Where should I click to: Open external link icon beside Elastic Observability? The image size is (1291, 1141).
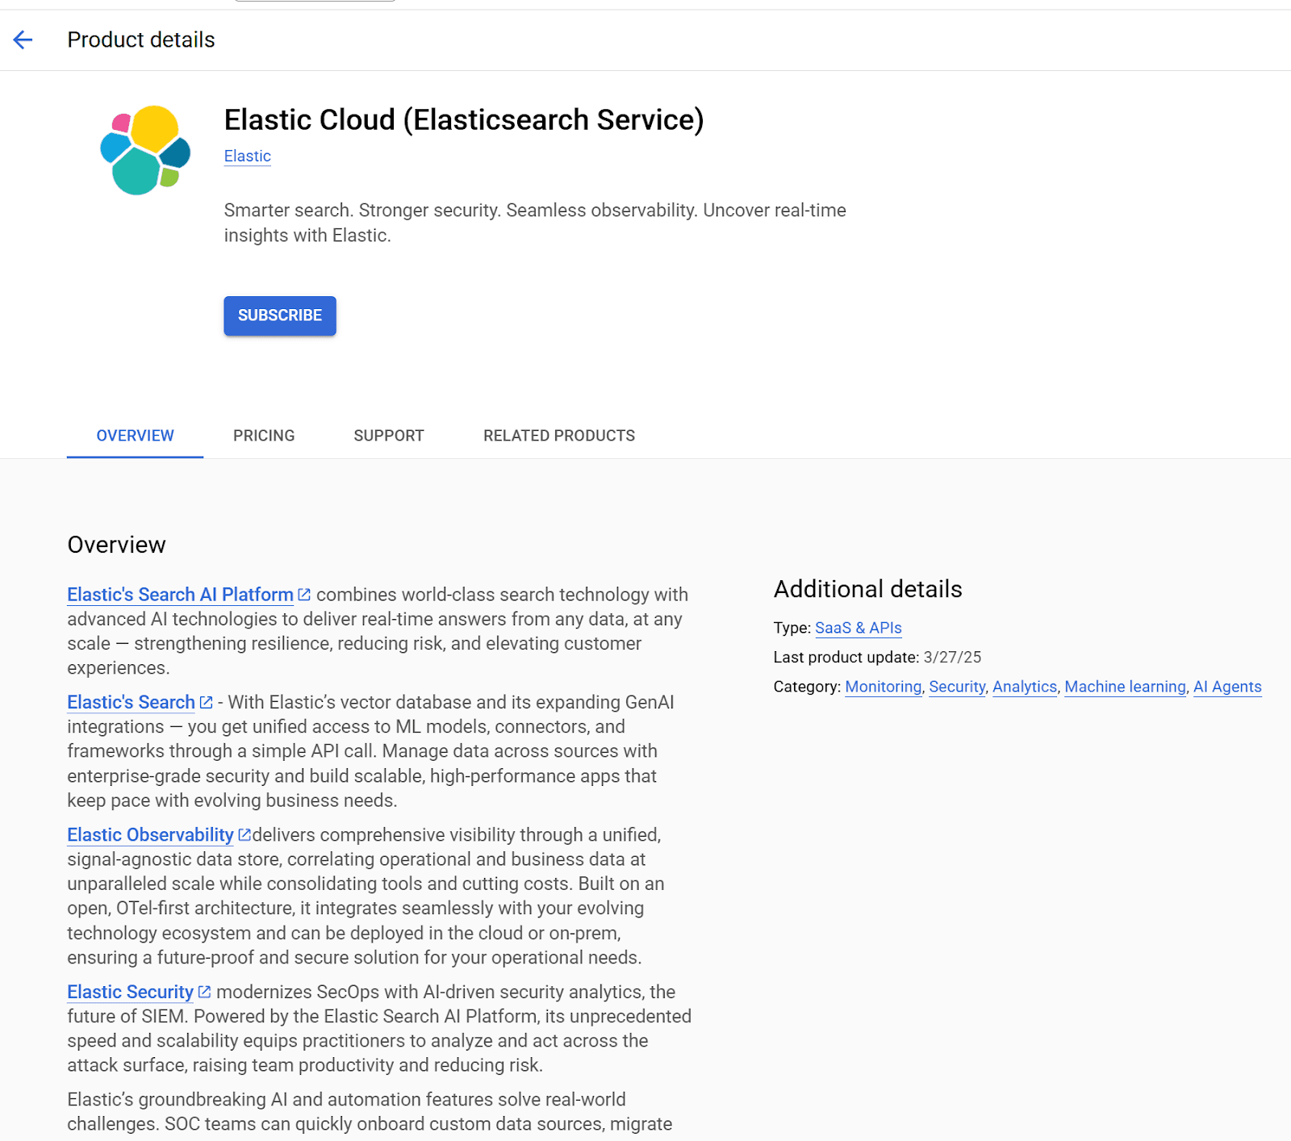(244, 834)
